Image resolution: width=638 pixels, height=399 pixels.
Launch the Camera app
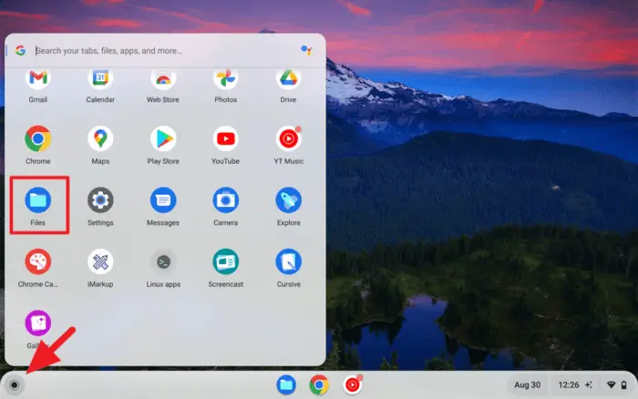(225, 200)
